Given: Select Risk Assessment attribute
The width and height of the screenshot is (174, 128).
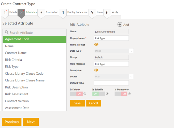Looking at the screenshot, I should pos(35,94).
